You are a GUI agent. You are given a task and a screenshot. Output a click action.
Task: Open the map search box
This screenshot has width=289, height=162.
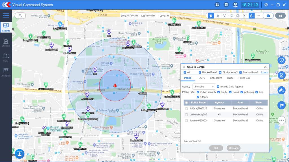[20, 16]
